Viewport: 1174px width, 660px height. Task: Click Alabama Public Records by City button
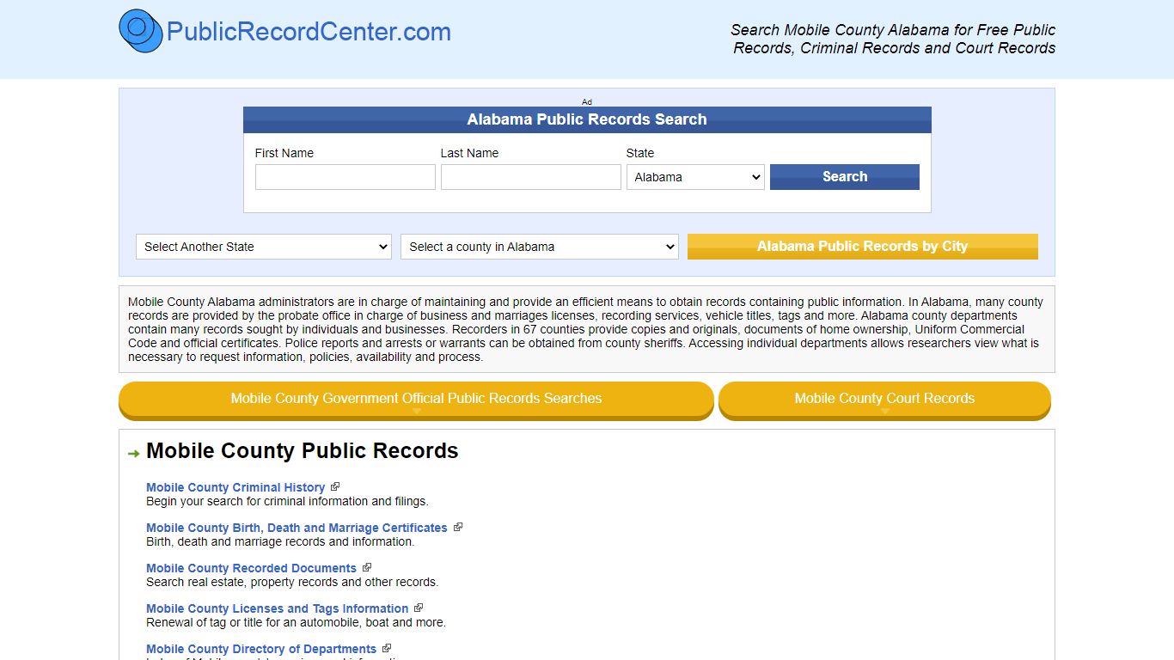[863, 247]
